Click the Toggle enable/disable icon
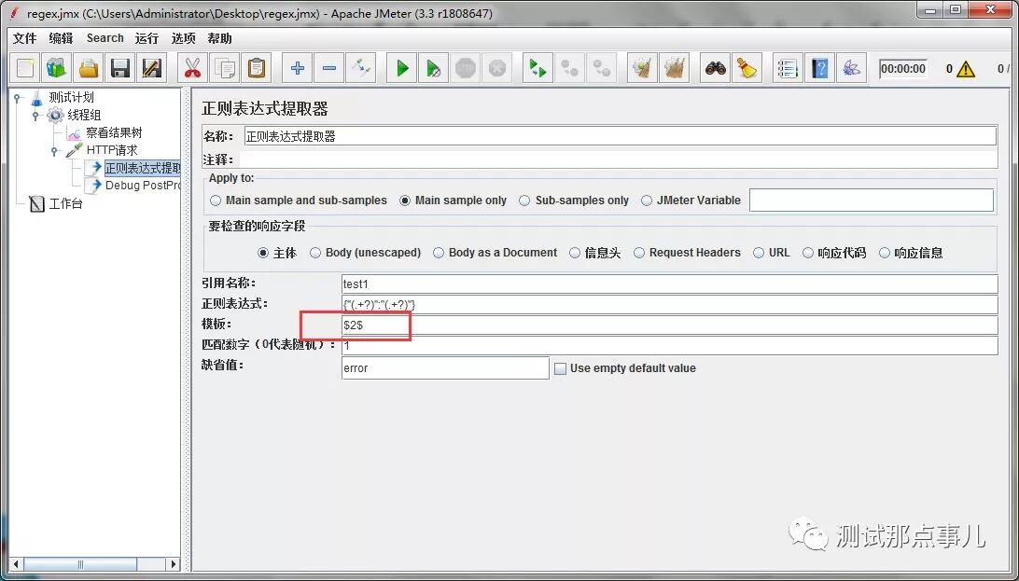The width and height of the screenshot is (1019, 581). [x=361, y=68]
